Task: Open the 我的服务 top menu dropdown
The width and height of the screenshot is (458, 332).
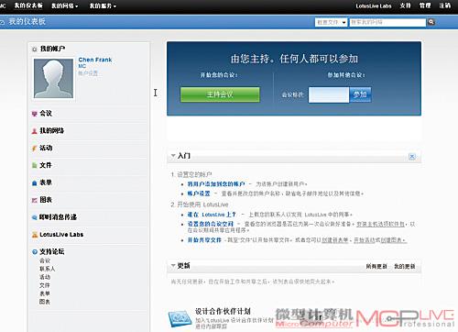Action: point(103,6)
